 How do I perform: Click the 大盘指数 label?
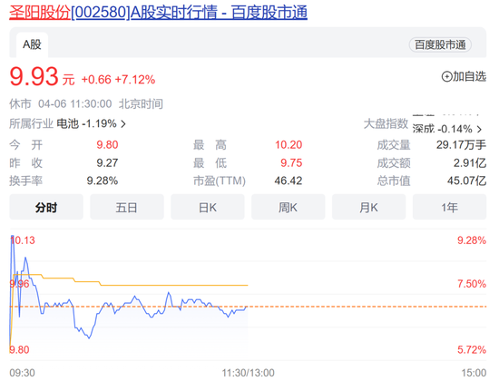[x=386, y=123]
